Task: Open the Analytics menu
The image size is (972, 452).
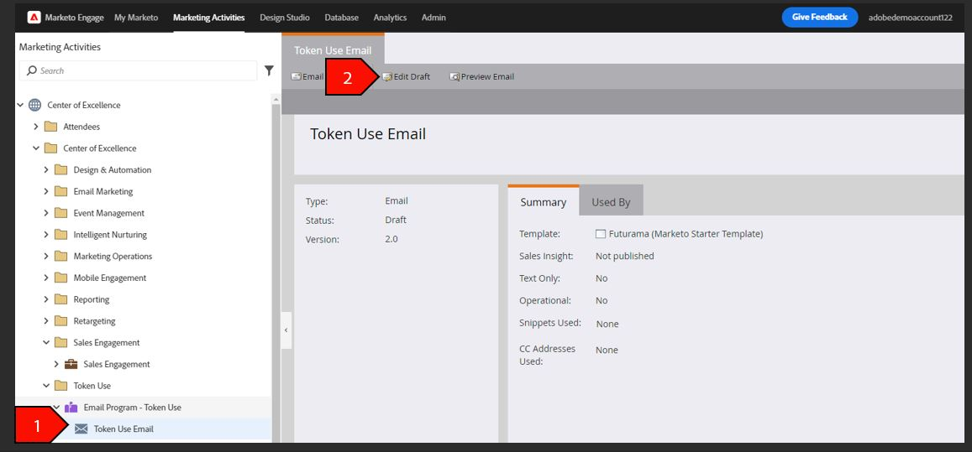Action: [x=390, y=18]
